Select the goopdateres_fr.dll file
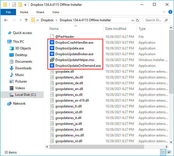Image resolution: width=174 pixels, height=156 pixels. (69, 106)
